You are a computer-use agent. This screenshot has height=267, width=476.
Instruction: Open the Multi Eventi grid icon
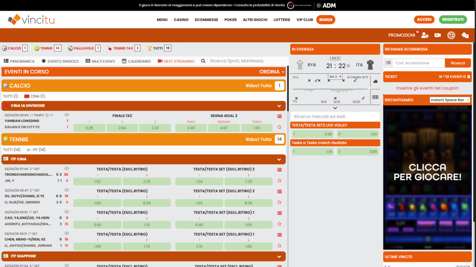pyautogui.click(x=88, y=61)
